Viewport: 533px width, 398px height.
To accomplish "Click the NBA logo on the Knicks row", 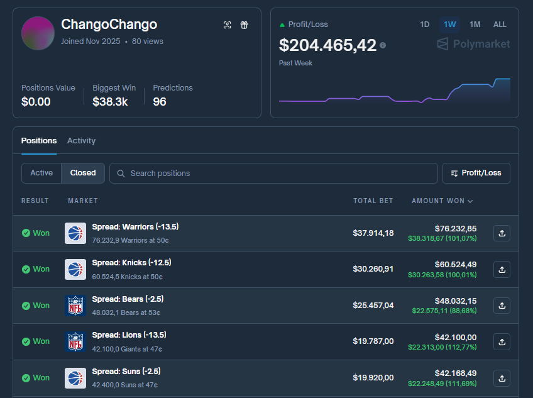I will click(75, 269).
